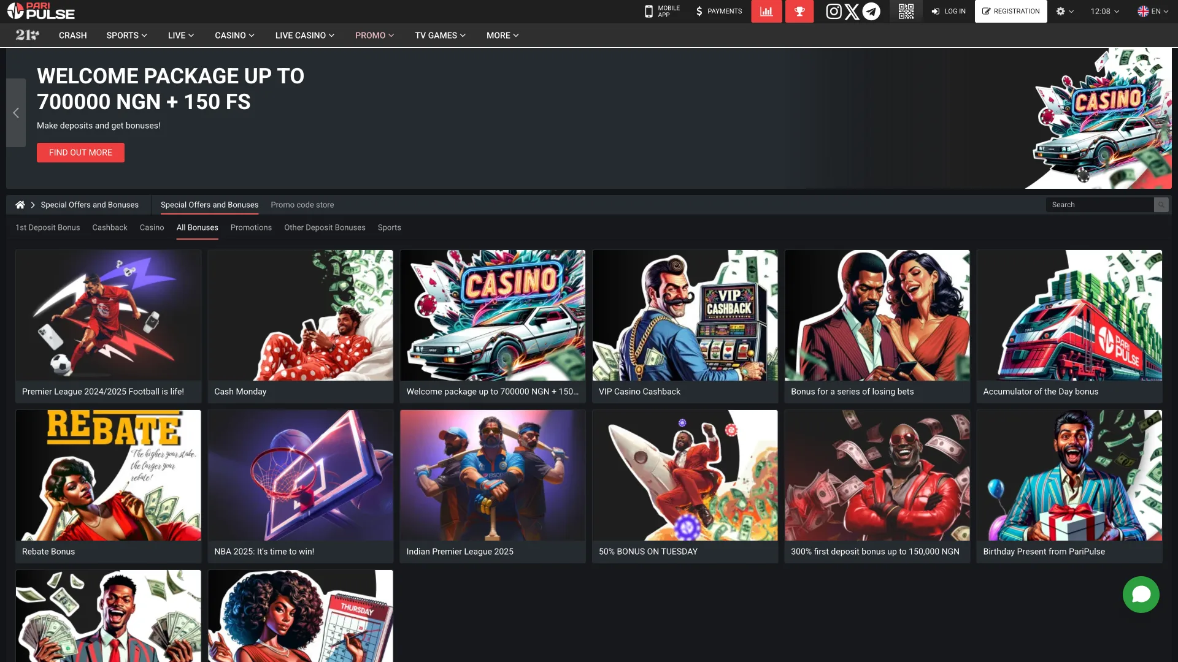Expand the Live Casino menu

(x=304, y=36)
